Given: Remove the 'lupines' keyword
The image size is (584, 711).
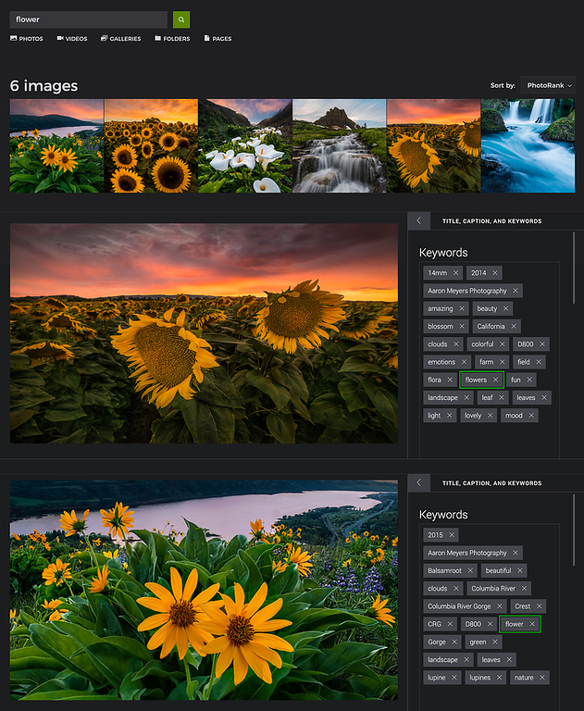Looking at the screenshot, I should (499, 678).
